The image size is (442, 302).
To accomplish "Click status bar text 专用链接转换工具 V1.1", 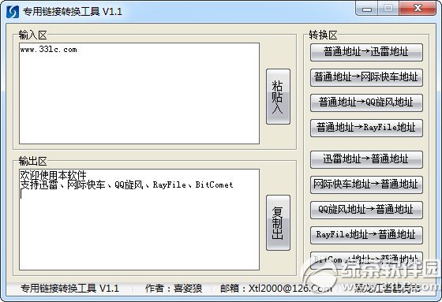I will [69, 288].
